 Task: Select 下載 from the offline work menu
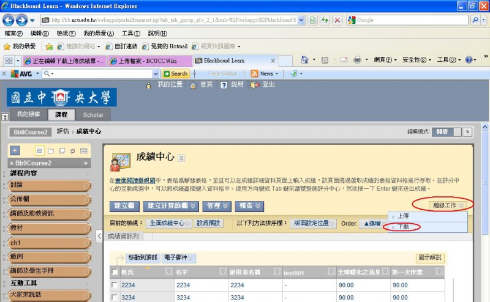click(404, 227)
